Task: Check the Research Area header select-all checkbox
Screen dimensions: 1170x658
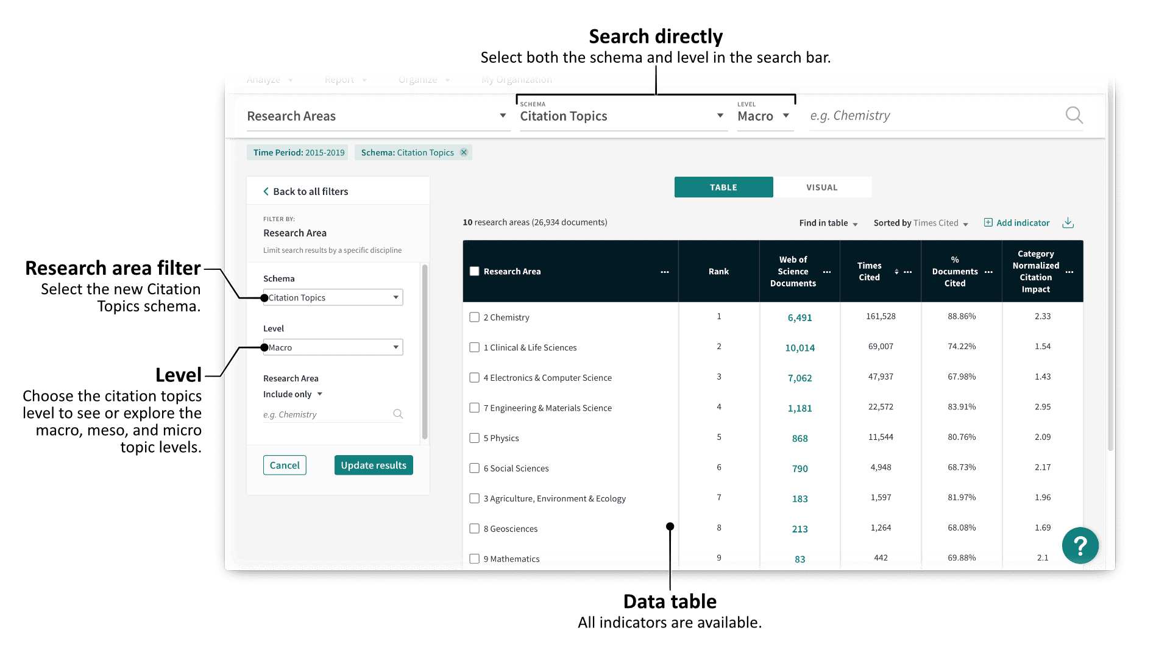Action: (474, 271)
